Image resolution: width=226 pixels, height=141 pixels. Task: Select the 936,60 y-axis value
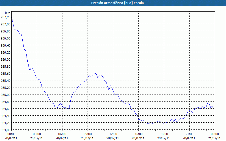pyautogui.click(x=5, y=38)
